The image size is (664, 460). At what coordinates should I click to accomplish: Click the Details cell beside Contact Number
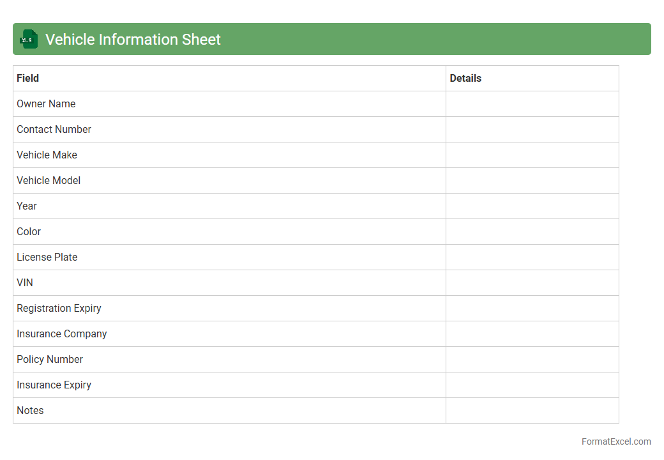click(532, 129)
